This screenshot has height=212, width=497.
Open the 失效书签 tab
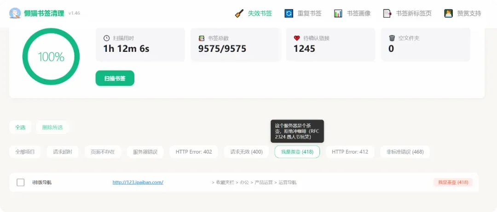tap(260, 14)
